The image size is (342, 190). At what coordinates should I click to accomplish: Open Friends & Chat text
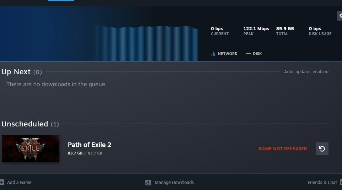tap(322, 183)
